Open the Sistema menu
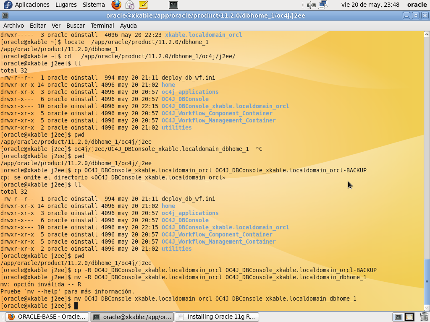This screenshot has width=430, height=322. [94, 5]
